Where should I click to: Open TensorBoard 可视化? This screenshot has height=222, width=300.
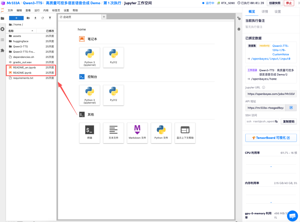tap(271, 138)
